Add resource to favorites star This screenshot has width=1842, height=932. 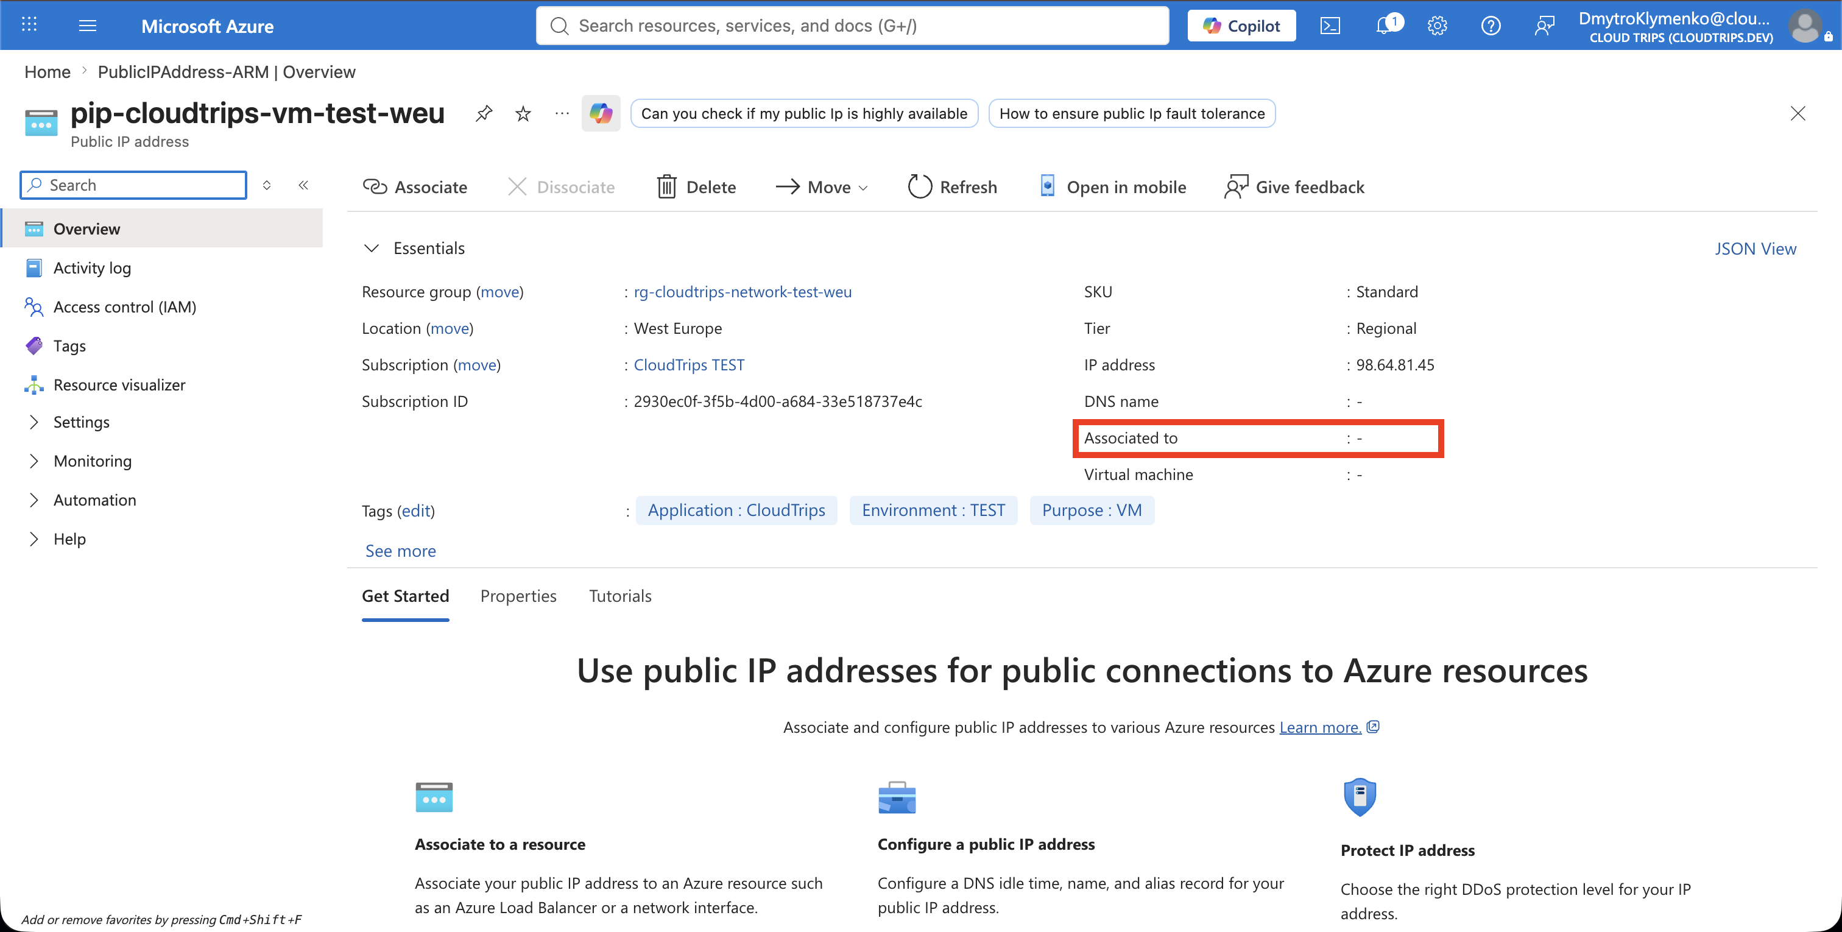coord(523,113)
